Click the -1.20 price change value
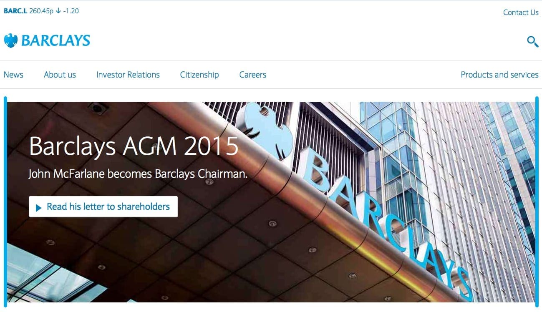 (x=71, y=11)
